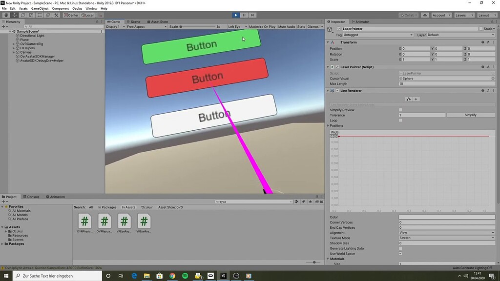Select the Rotate tool
Screen dimensions: 500x281
(x=22, y=15)
